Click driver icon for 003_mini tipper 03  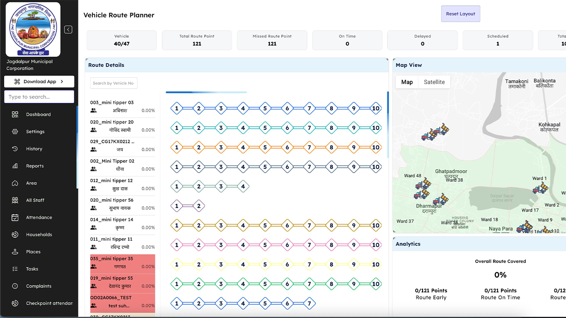coord(94,111)
